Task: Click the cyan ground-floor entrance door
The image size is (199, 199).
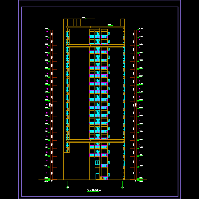Action: pos(97,176)
